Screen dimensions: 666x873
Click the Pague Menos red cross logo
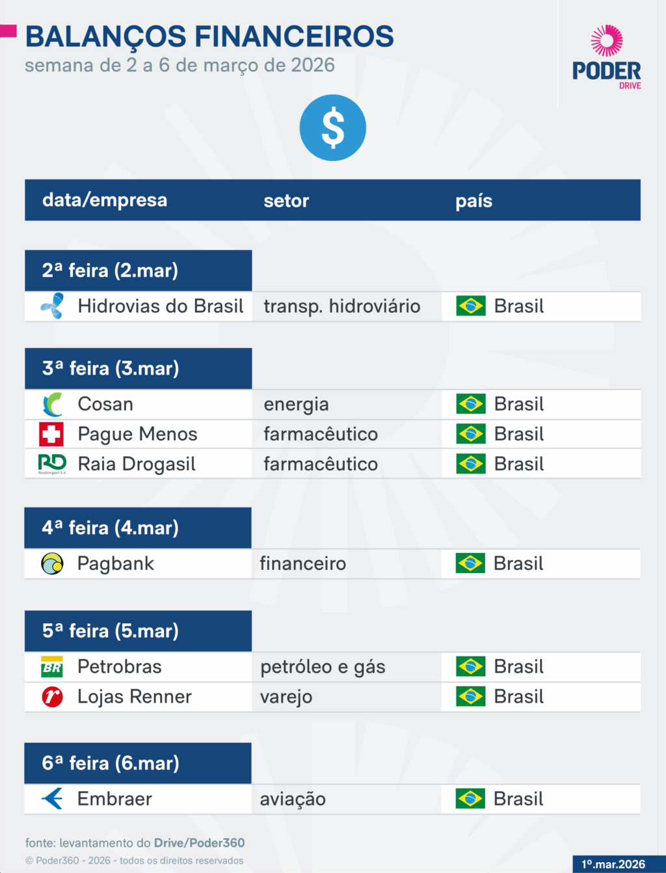click(51, 434)
